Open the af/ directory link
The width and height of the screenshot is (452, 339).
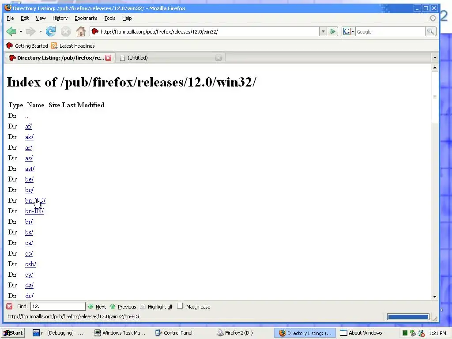29,126
